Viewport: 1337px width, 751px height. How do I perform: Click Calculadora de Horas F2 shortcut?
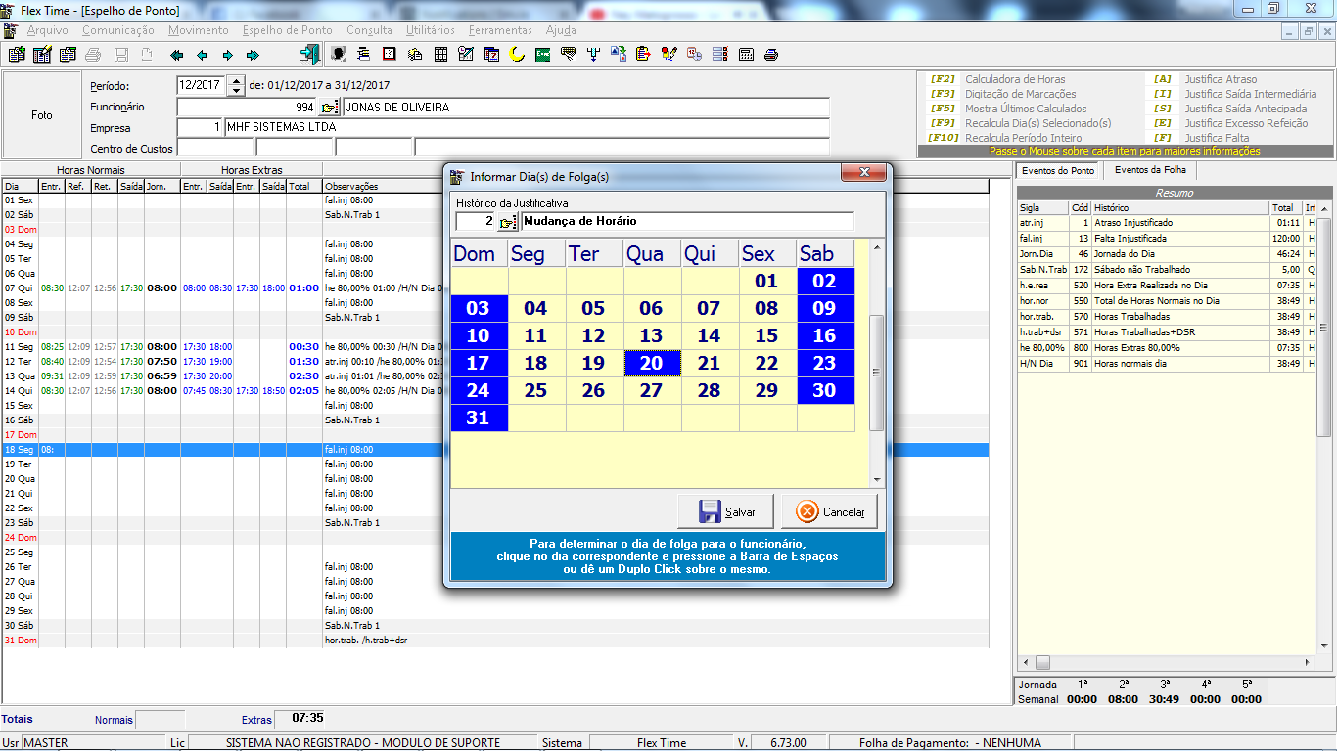(1015, 79)
